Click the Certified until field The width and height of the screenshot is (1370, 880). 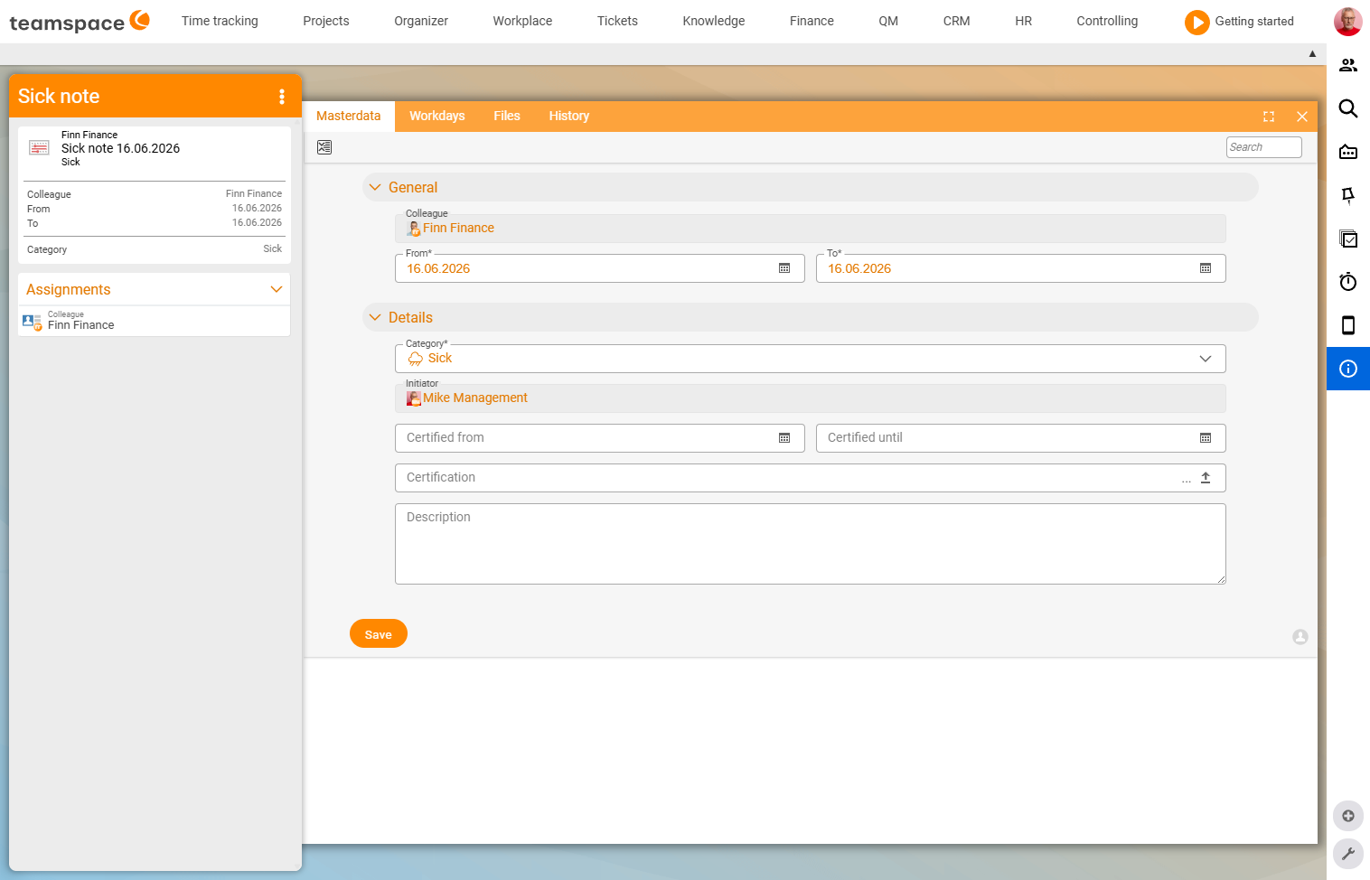click(x=1020, y=438)
